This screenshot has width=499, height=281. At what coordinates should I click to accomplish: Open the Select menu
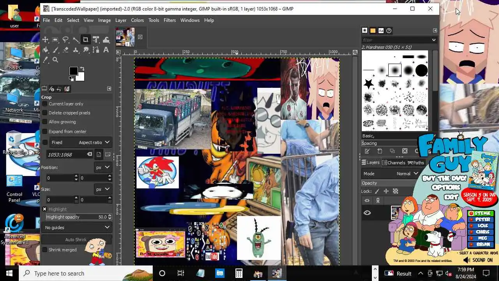pyautogui.click(x=73, y=20)
